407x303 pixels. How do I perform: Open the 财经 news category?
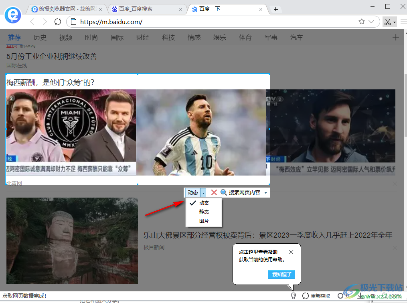[x=143, y=38]
